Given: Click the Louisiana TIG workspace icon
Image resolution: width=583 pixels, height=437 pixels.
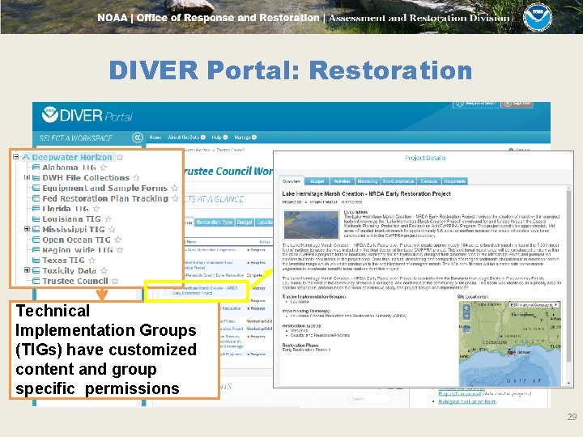Looking at the screenshot, I should click(x=36, y=218).
